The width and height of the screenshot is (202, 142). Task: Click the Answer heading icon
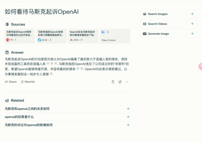7,52
